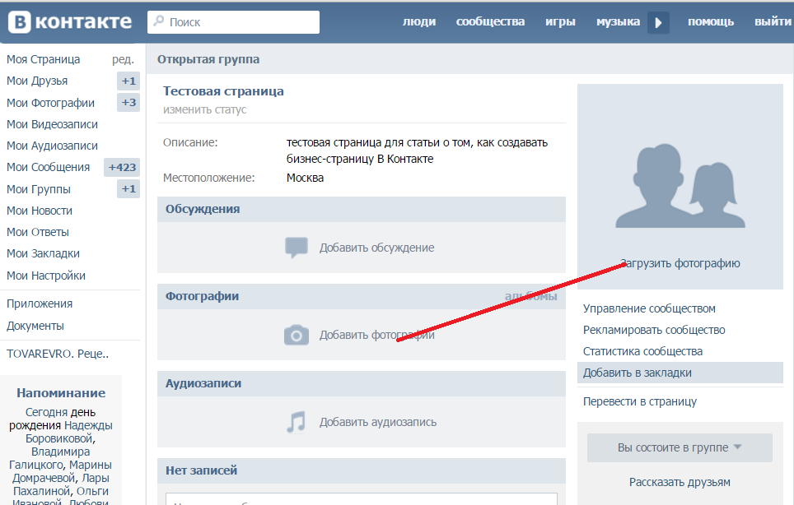This screenshot has height=505, width=794.
Task: Click 'выйти' to log out
Action: [773, 21]
